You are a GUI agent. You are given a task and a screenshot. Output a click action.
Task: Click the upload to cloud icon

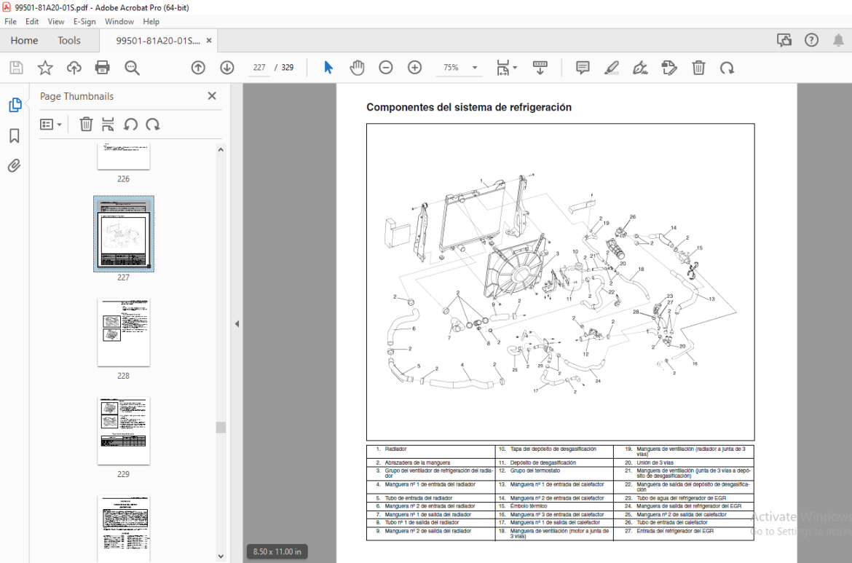point(74,68)
